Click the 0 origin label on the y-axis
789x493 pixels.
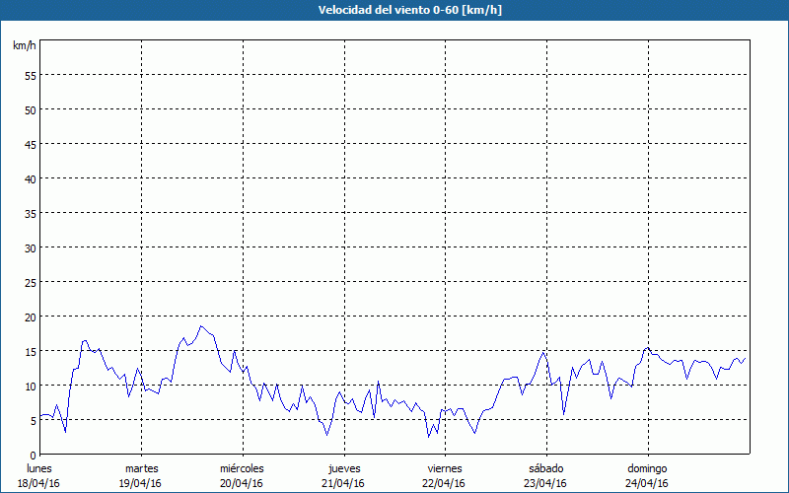33,455
